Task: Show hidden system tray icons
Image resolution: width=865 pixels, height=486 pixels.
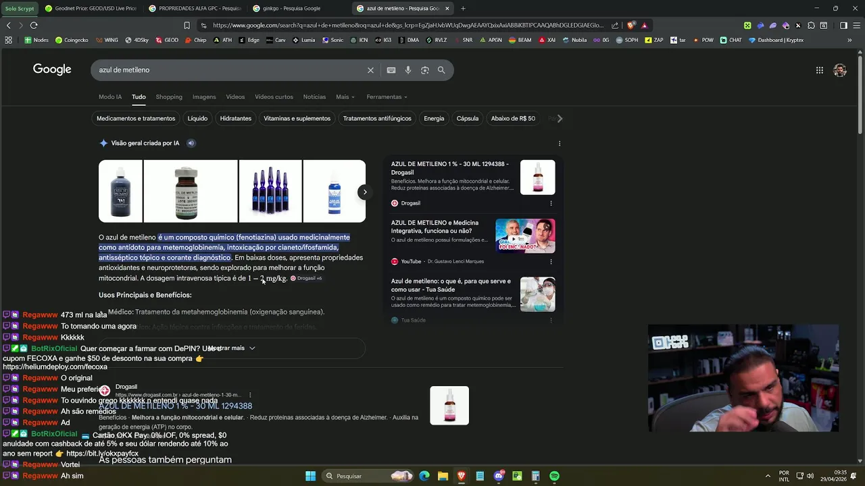Action: pyautogui.click(x=768, y=476)
